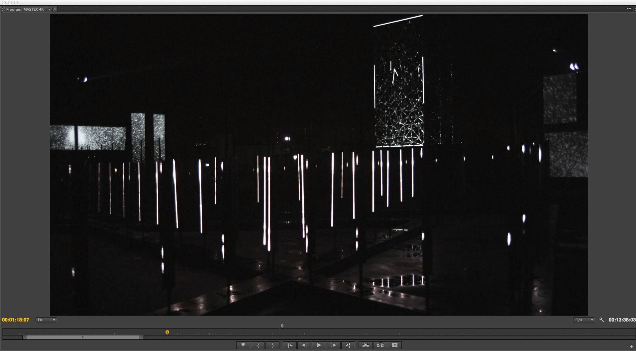Add a marker with the marker button
Screen dimensions: 636x351
pyautogui.click(x=243, y=345)
